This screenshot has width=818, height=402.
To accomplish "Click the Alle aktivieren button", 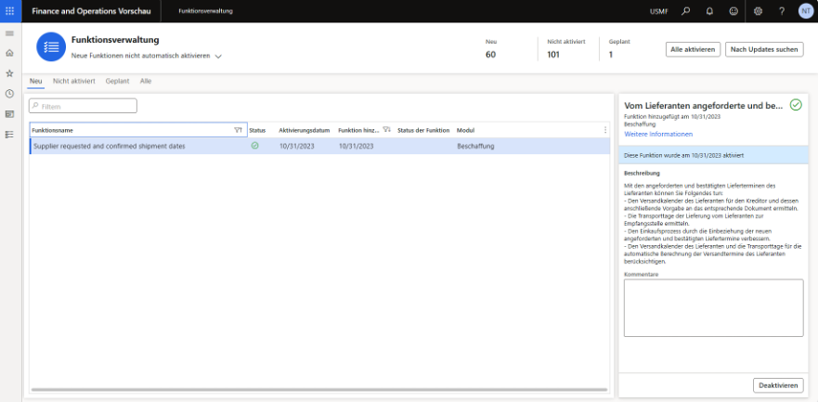I will 693,49.
